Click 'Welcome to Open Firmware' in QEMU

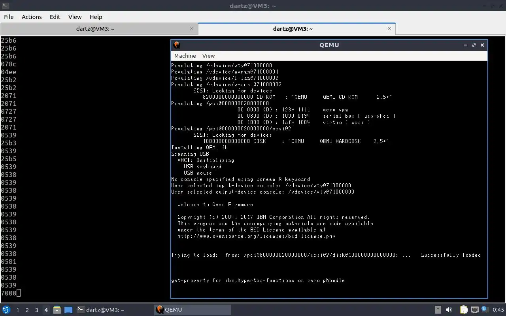215,205
